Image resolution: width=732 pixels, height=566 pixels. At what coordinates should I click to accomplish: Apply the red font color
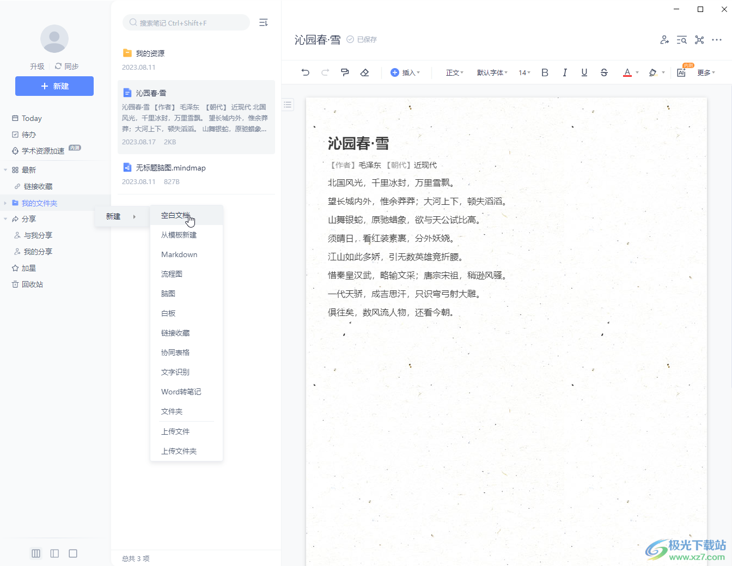tap(627, 72)
